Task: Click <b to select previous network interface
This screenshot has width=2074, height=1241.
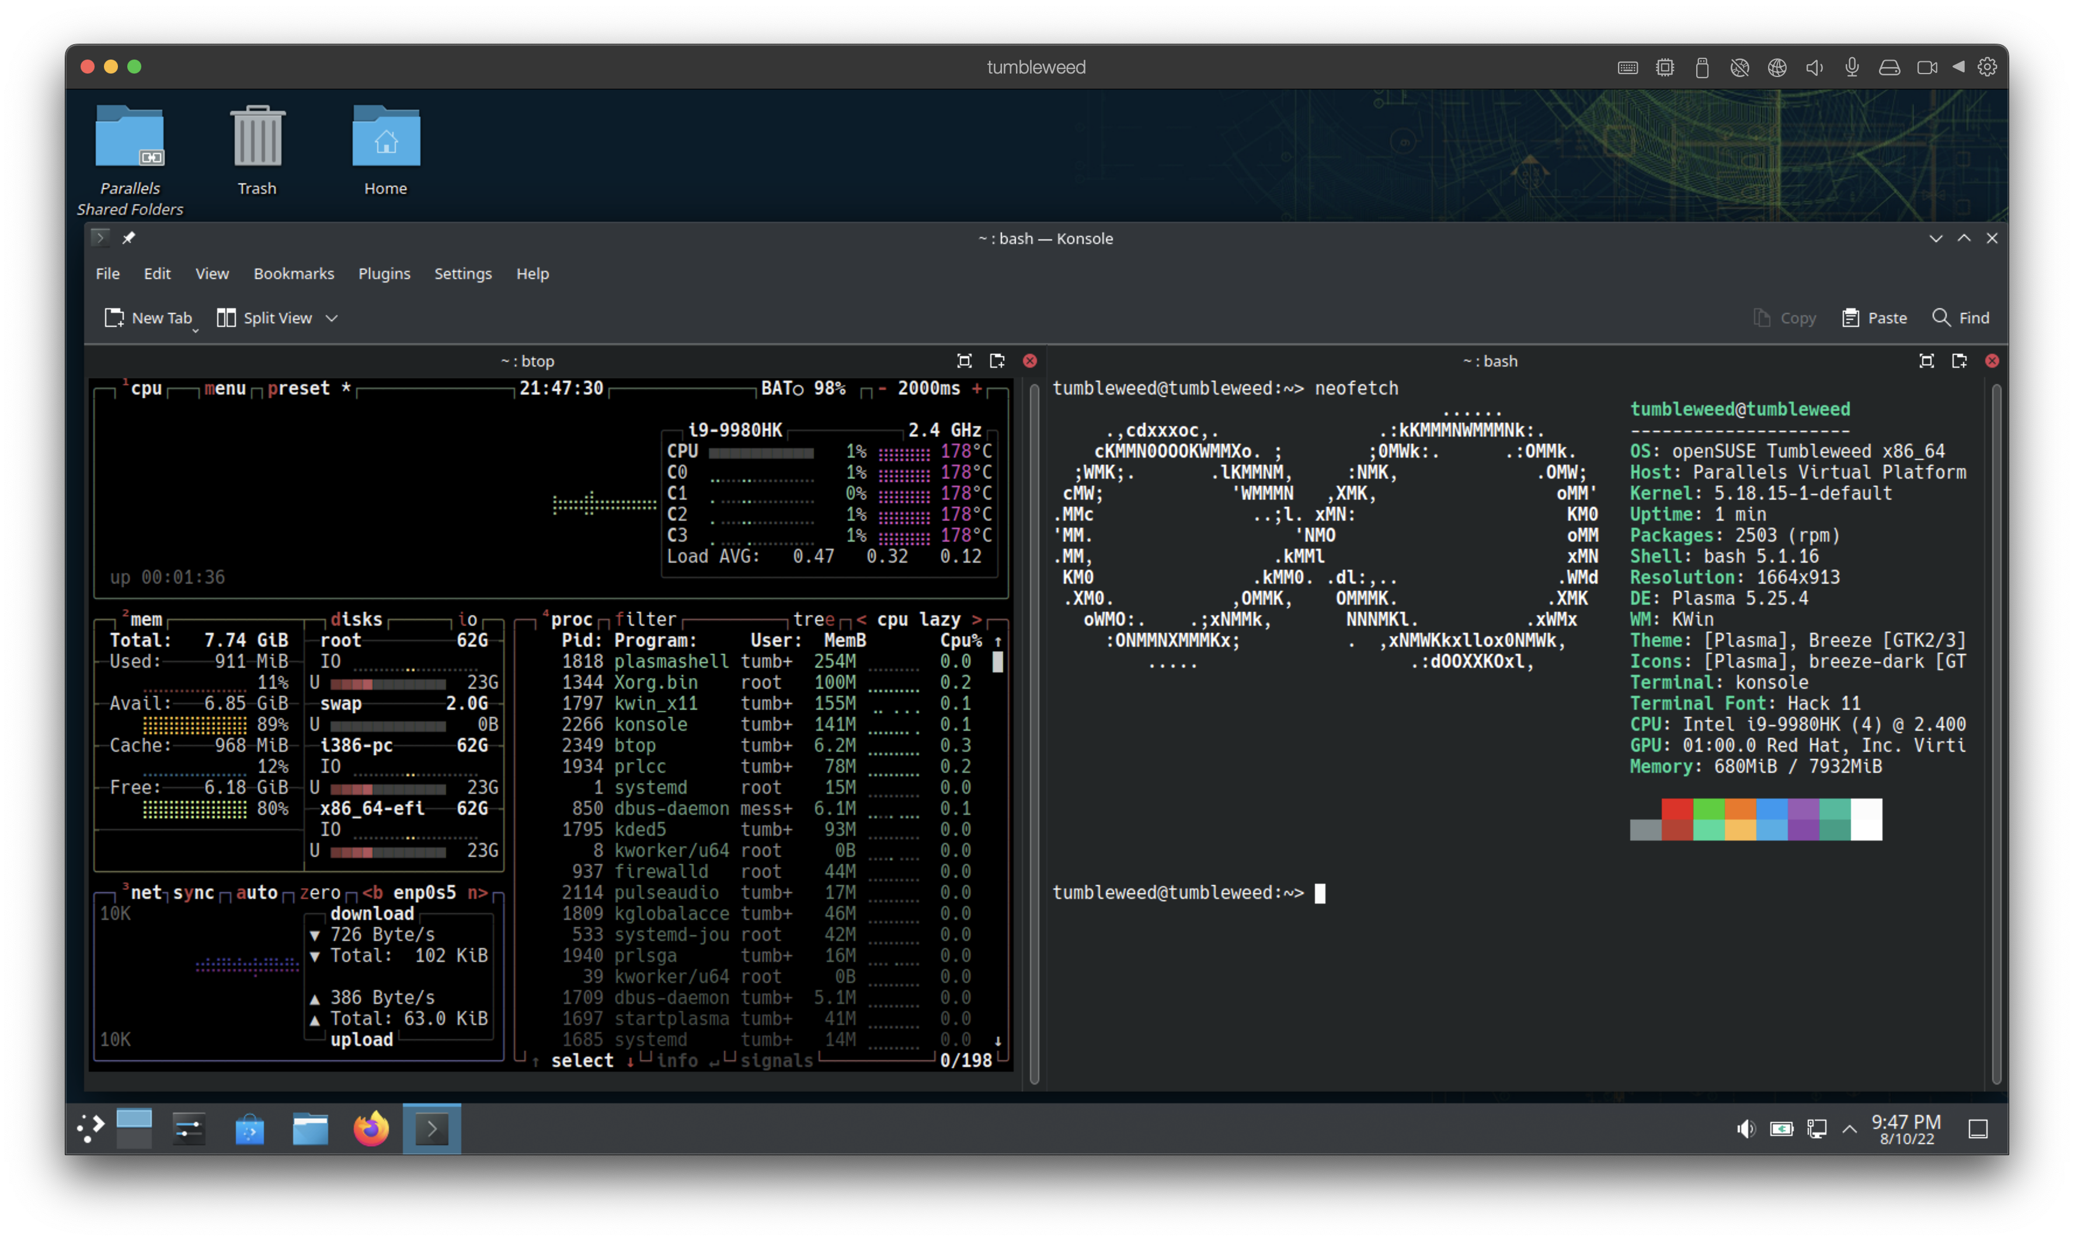Action: click(x=372, y=893)
